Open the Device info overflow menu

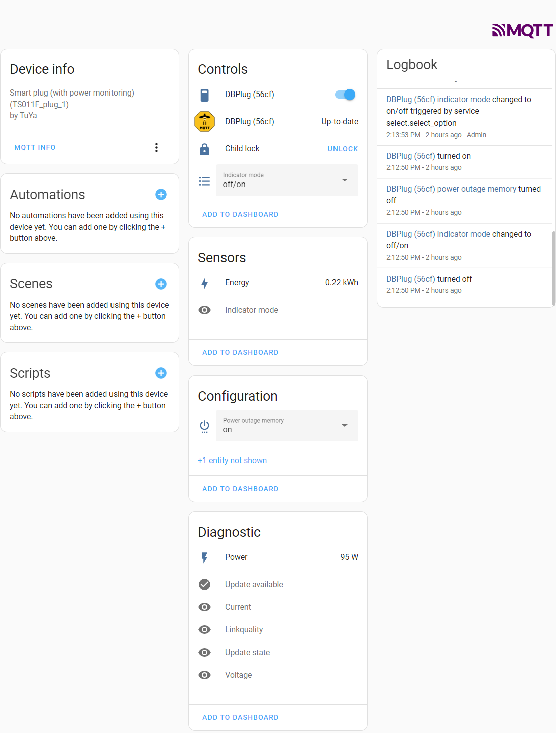tap(156, 147)
